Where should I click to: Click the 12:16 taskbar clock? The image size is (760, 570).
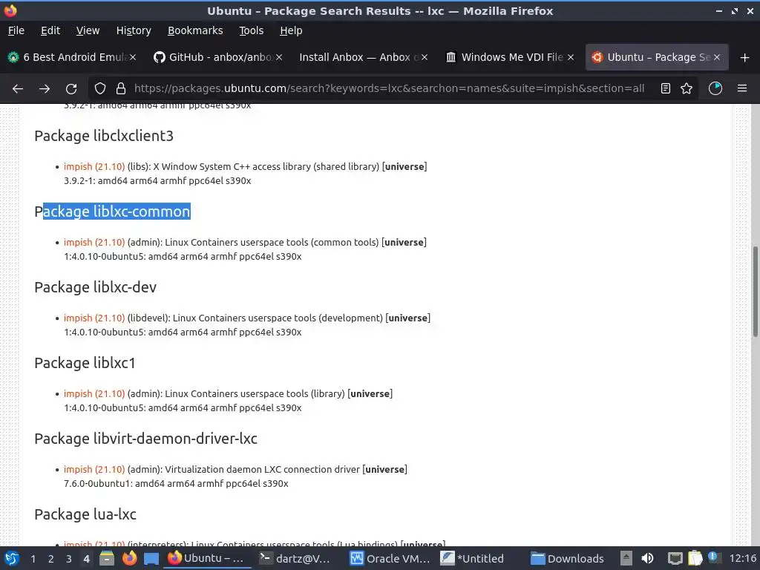click(x=742, y=558)
